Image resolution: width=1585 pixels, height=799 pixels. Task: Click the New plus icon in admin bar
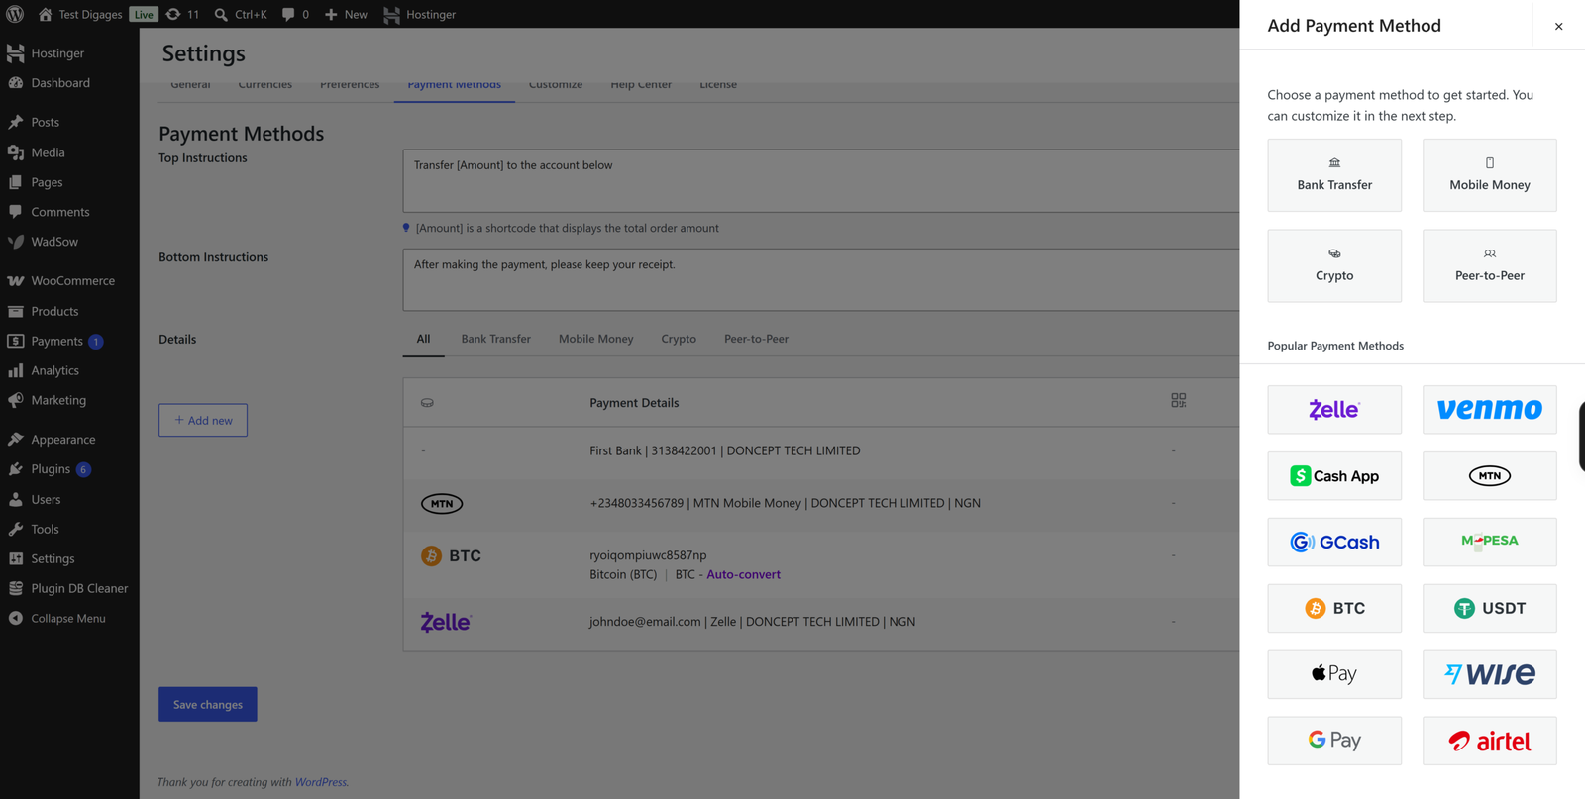[x=331, y=14]
